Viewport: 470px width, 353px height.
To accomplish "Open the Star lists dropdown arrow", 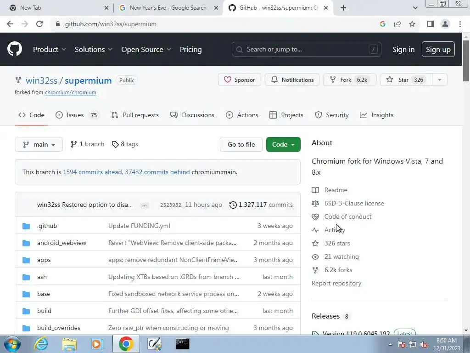I will (439, 80).
